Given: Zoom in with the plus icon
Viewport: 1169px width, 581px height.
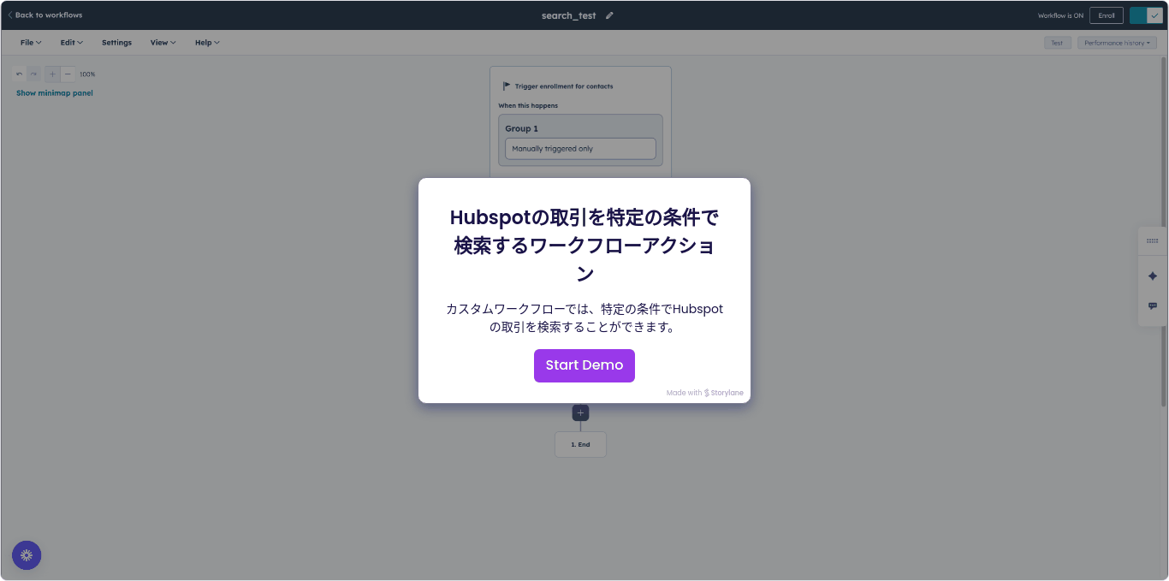Looking at the screenshot, I should [52, 74].
